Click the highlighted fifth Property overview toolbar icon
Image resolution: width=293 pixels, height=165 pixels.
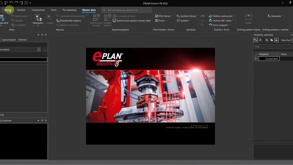point(277,40)
